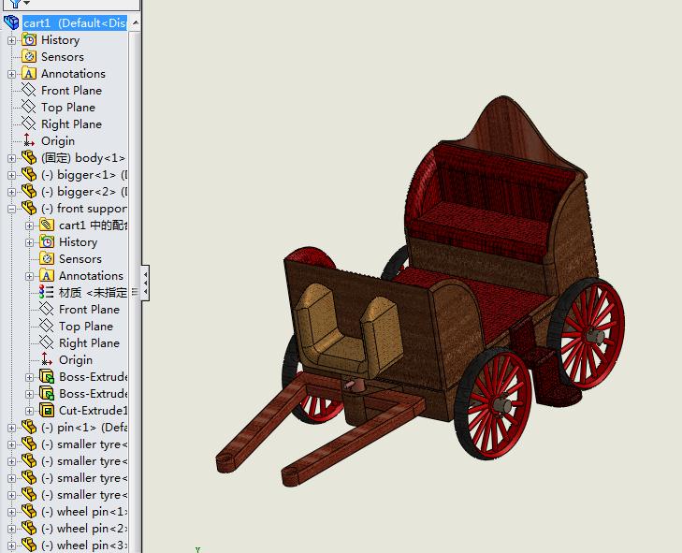
Task: Expand the wheel pin<2> component
Action: (12, 529)
